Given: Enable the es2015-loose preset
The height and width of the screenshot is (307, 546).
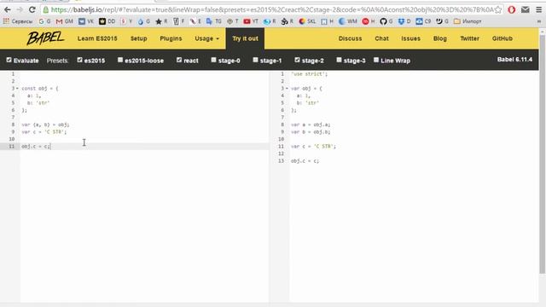Looking at the screenshot, I should (120, 60).
